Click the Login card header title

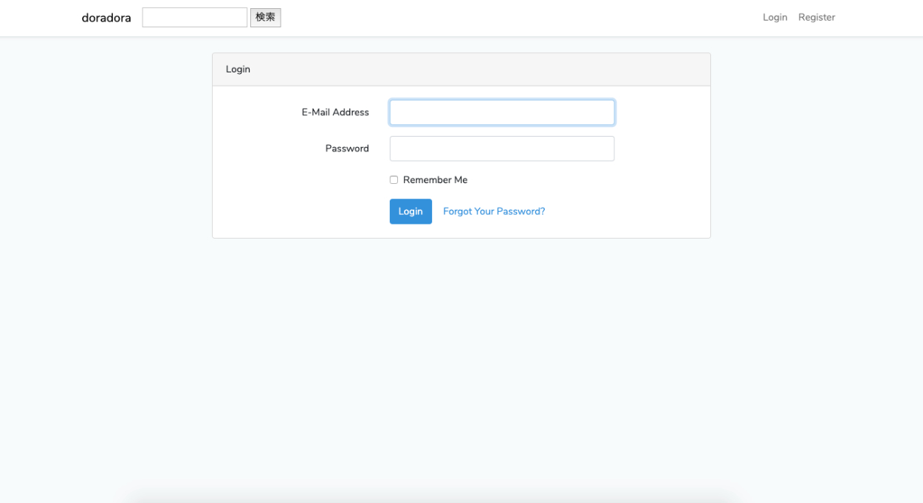click(x=238, y=69)
